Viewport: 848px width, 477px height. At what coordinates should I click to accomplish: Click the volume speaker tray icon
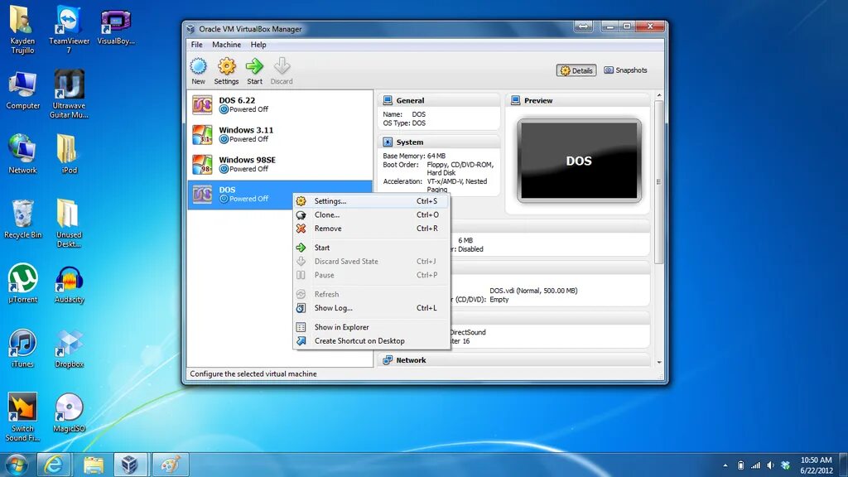tap(771, 465)
